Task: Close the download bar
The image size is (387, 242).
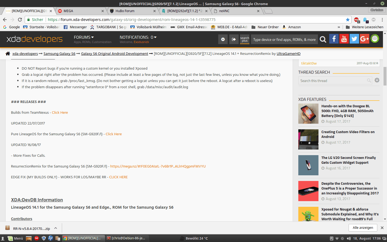Action: click(x=382, y=228)
